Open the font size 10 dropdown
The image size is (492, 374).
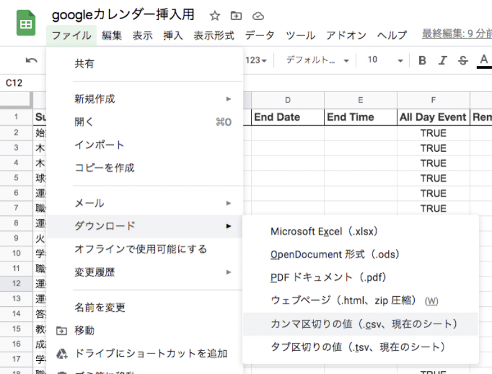point(386,60)
